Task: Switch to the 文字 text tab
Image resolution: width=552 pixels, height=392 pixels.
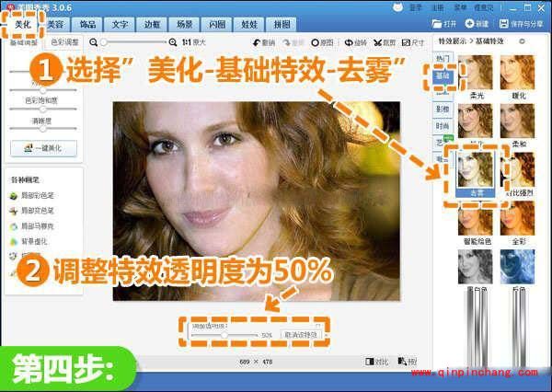Action: coord(120,24)
